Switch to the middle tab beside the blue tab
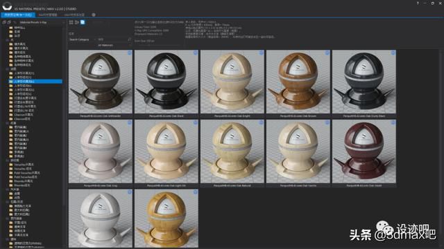 [48, 15]
